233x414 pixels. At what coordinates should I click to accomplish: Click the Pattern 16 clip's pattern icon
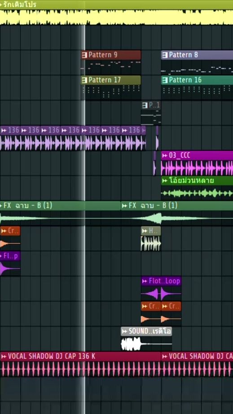pos(165,80)
